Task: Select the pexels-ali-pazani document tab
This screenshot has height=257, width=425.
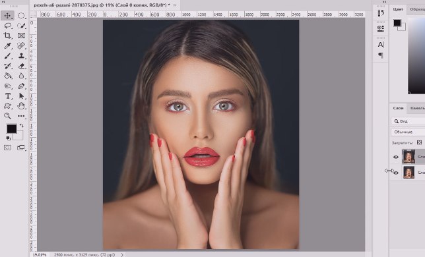Action: [102, 5]
